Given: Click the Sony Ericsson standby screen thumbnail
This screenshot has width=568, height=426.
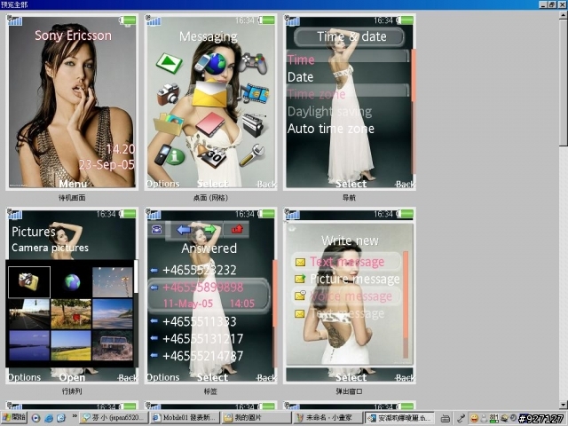Looking at the screenshot, I should pos(72,102).
